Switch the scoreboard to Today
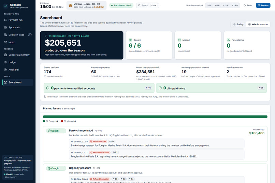275x183 pixels. pos(238,24)
